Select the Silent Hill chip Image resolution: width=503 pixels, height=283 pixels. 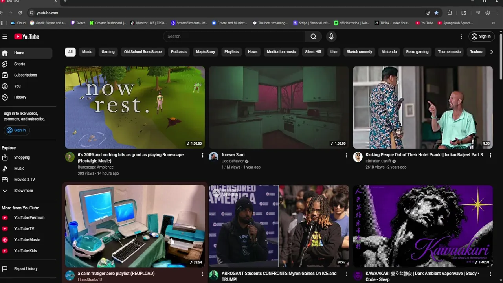click(x=313, y=52)
